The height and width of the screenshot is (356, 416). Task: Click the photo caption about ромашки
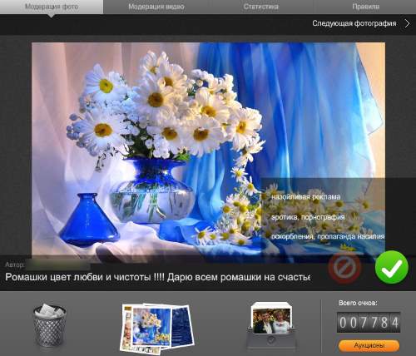(x=157, y=277)
